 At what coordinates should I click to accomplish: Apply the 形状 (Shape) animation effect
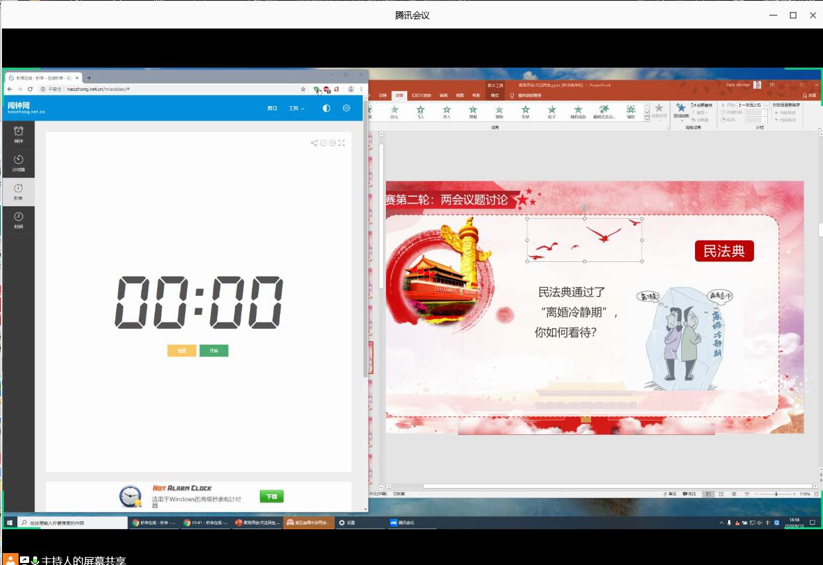[x=525, y=112]
